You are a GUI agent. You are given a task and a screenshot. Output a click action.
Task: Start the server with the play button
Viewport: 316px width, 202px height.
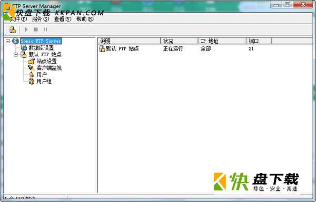[26, 29]
